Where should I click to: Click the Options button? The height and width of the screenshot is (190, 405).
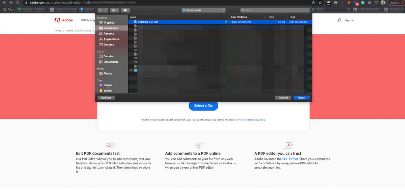[106, 98]
